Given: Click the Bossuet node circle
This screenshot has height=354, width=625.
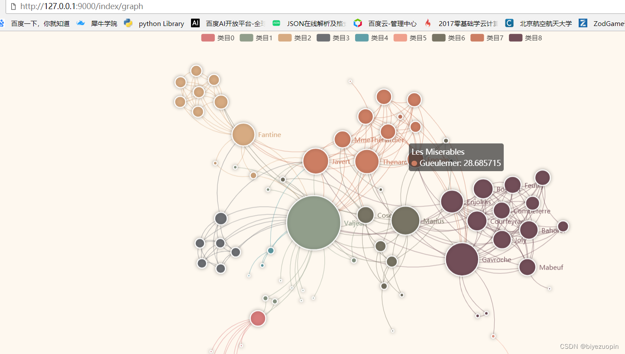Looking at the screenshot, I should (x=483, y=189).
